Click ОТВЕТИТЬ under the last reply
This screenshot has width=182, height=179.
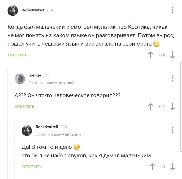click(32, 167)
